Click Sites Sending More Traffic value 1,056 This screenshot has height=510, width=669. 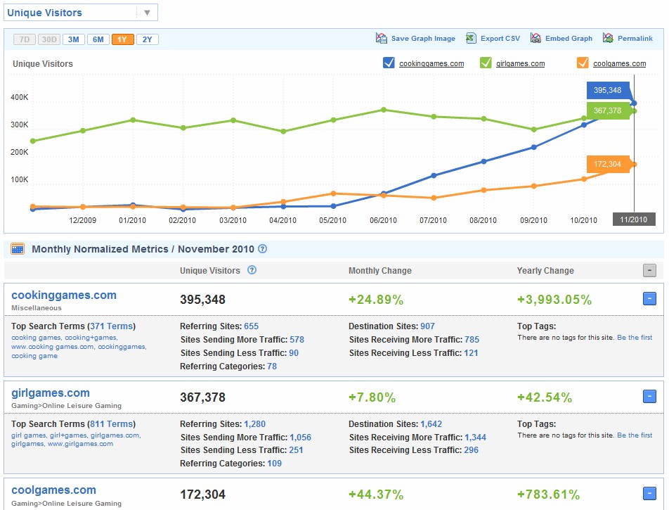pos(300,438)
